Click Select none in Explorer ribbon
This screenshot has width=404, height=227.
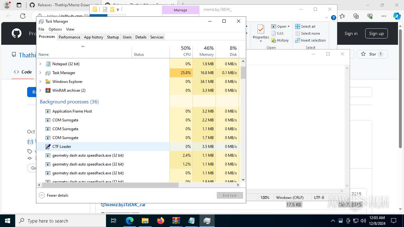(x=307, y=33)
